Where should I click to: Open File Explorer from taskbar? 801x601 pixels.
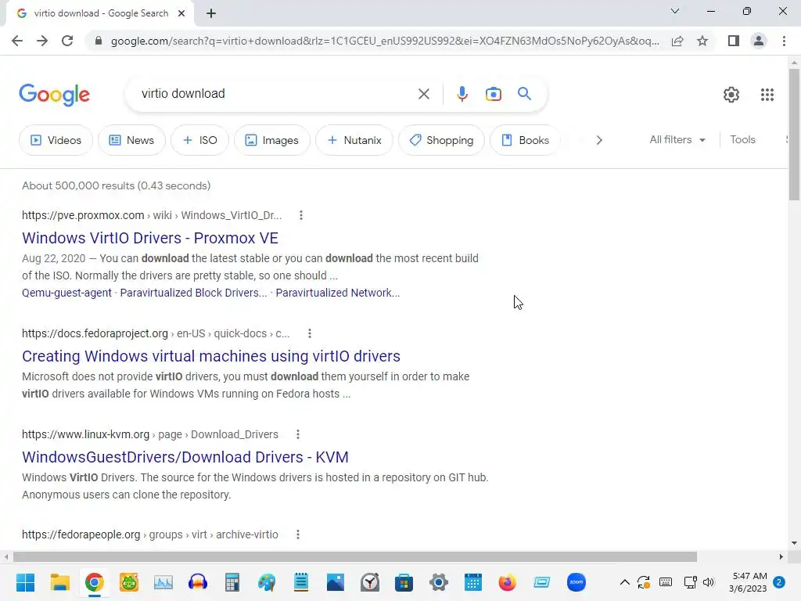click(59, 582)
